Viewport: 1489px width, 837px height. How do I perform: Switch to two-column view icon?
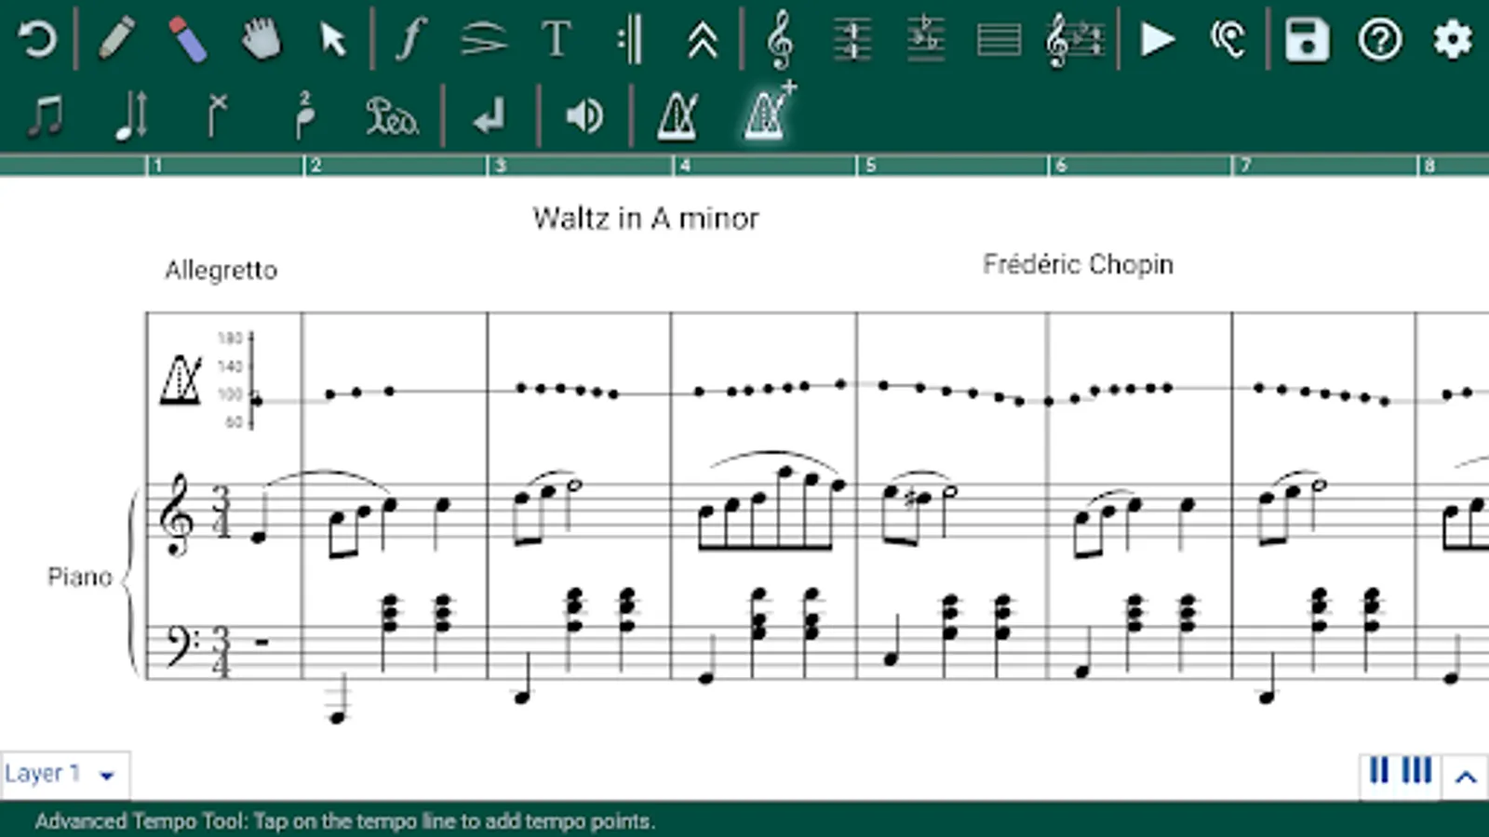pyautogui.click(x=1378, y=771)
